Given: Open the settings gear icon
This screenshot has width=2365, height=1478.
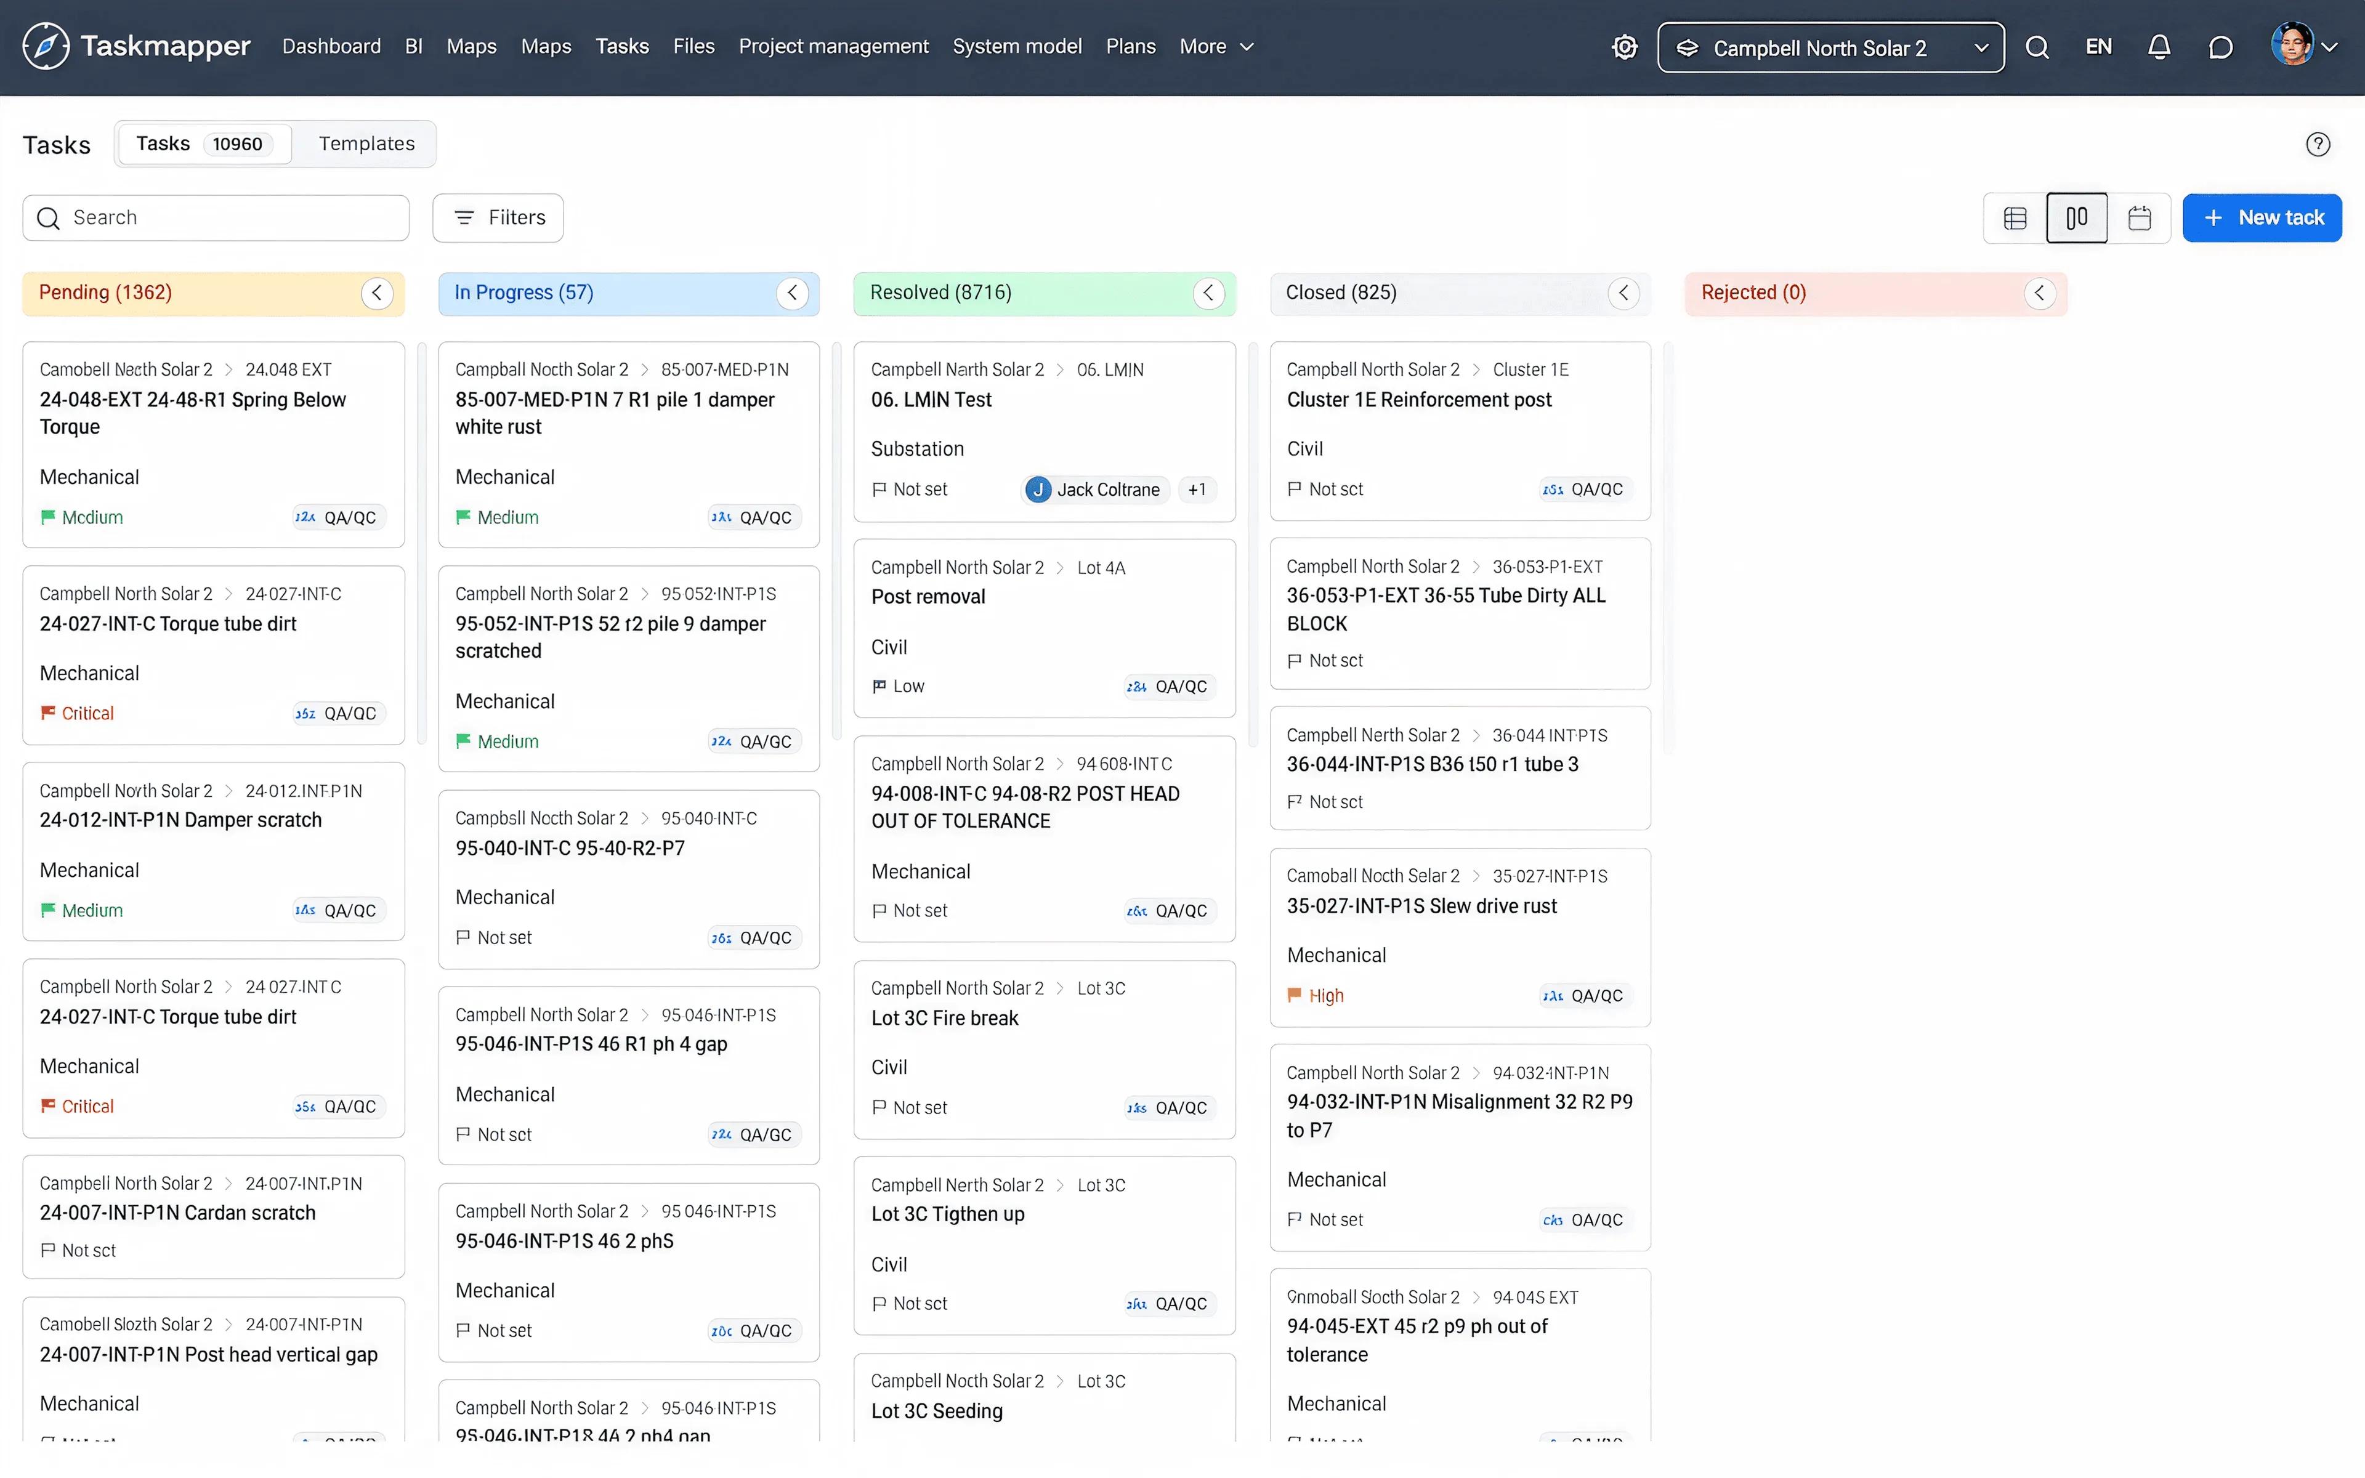Looking at the screenshot, I should [x=1624, y=47].
